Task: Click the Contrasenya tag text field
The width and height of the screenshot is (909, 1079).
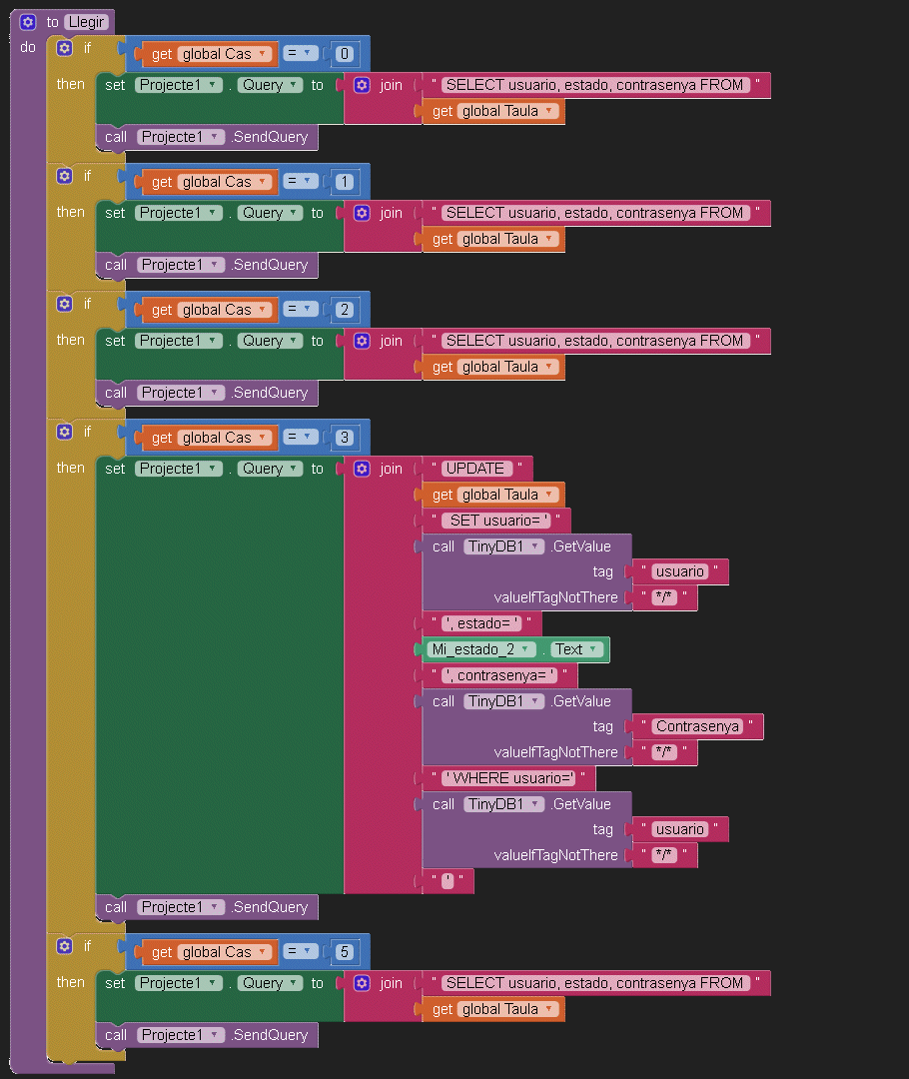Action: tap(698, 726)
